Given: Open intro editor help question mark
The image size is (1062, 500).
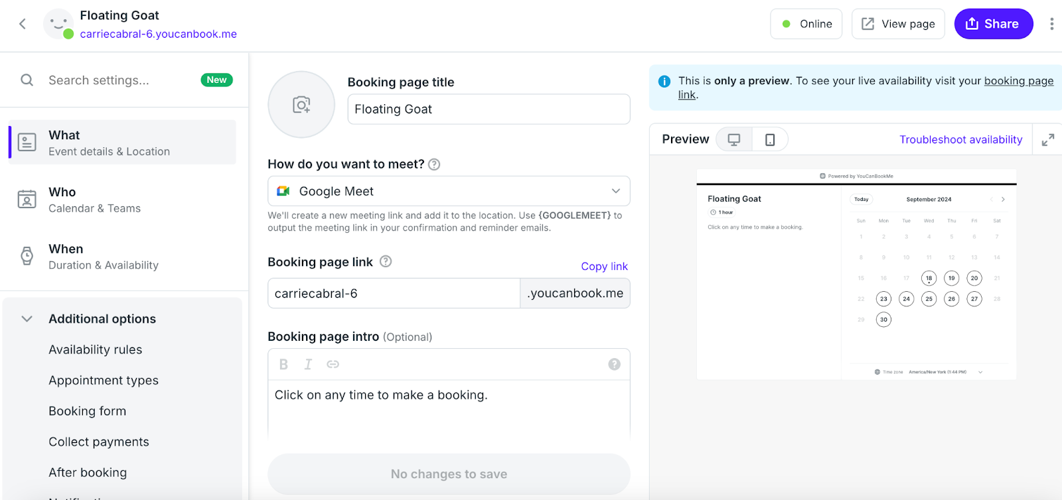Looking at the screenshot, I should click(615, 364).
